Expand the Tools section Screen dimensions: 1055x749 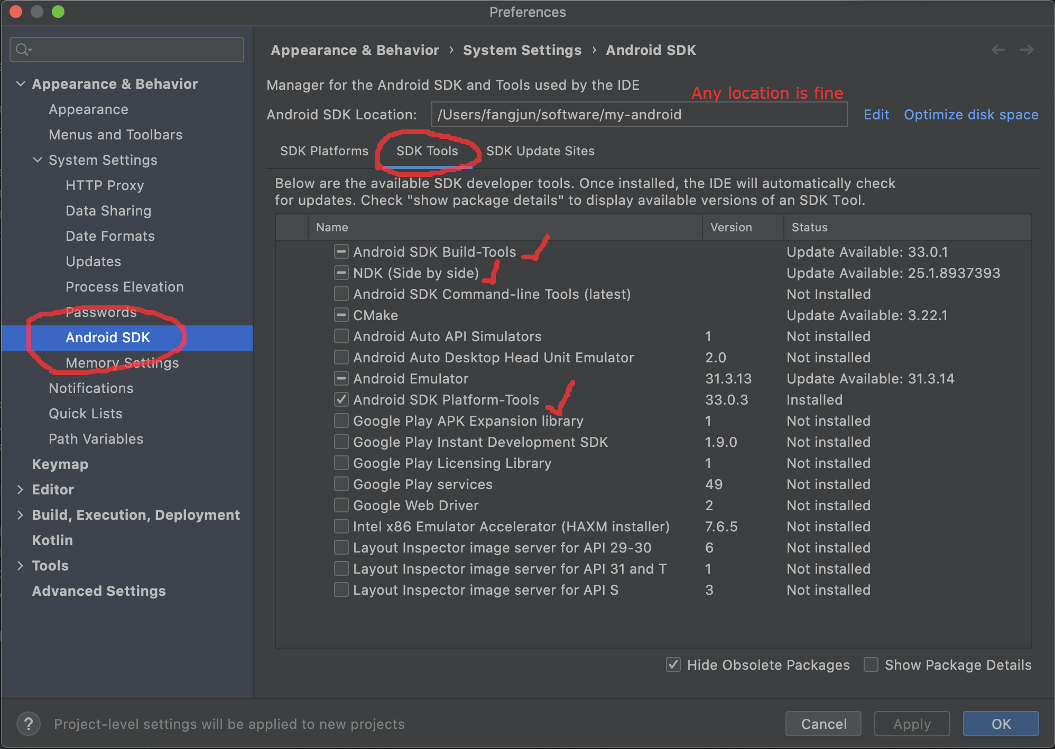(21, 565)
